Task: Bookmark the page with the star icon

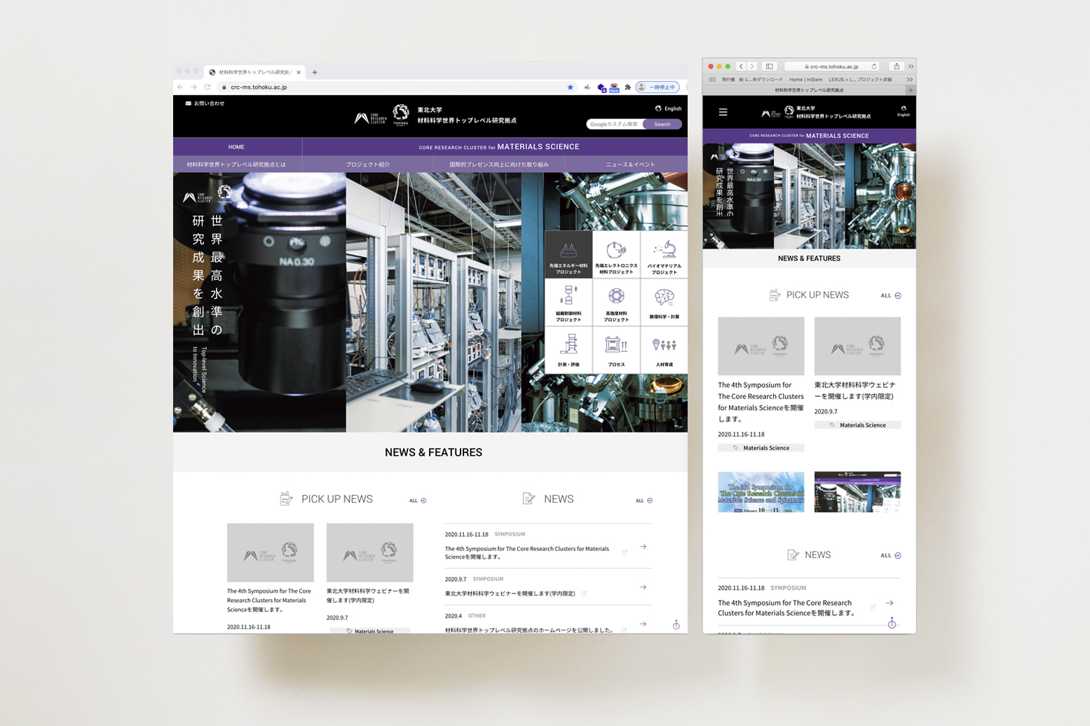Action: [x=570, y=88]
